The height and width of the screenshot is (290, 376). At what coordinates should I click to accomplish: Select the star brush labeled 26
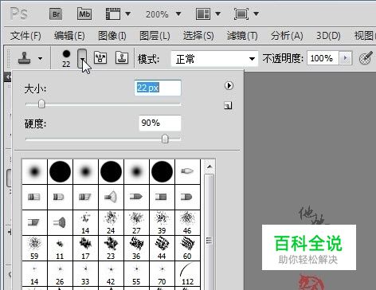click(60, 273)
